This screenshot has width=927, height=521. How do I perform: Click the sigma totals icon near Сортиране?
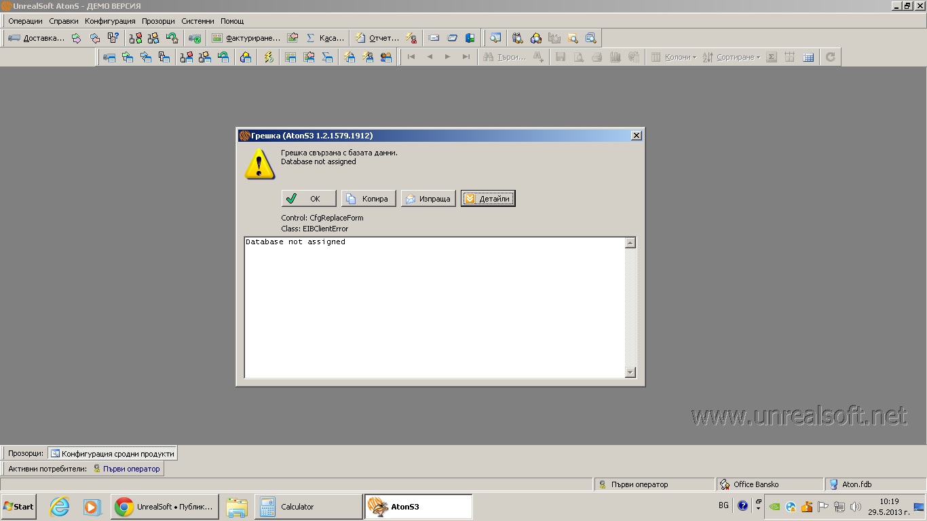pyautogui.click(x=772, y=58)
